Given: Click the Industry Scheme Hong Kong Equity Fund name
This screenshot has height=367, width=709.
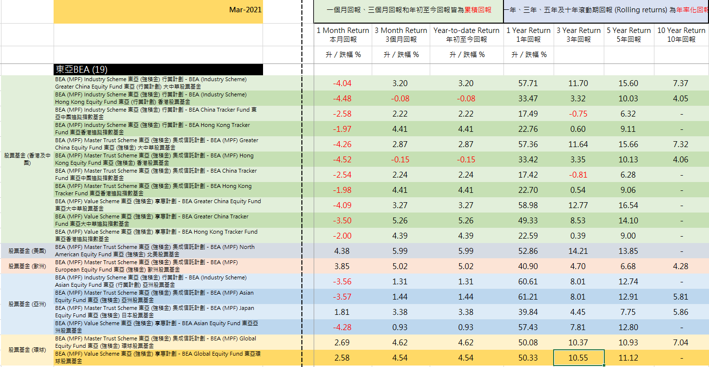Looking at the screenshot, I should pos(158,98).
